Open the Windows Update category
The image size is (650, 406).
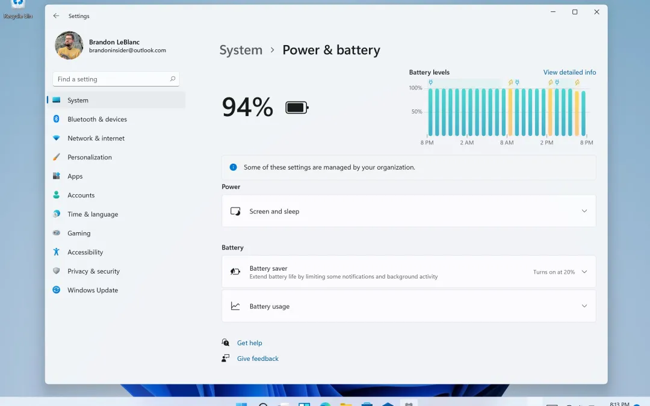point(116,290)
